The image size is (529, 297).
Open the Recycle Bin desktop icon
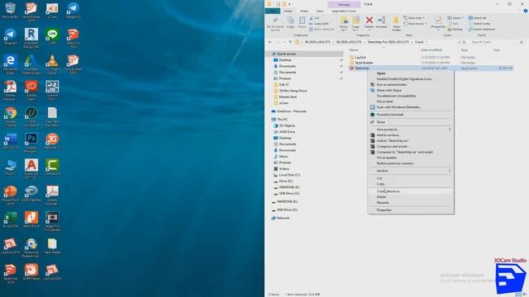pyautogui.click(x=10, y=10)
